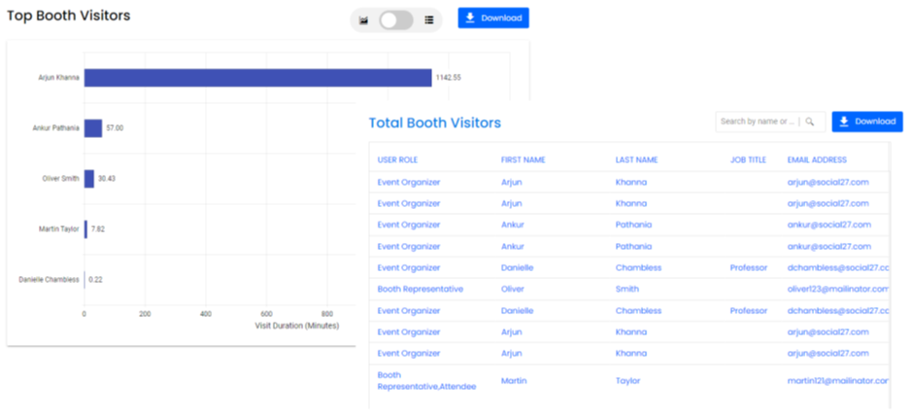913x416 pixels.
Task: Download the Total Booth Visitors table
Action: point(867,121)
